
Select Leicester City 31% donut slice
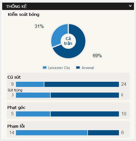58,34
